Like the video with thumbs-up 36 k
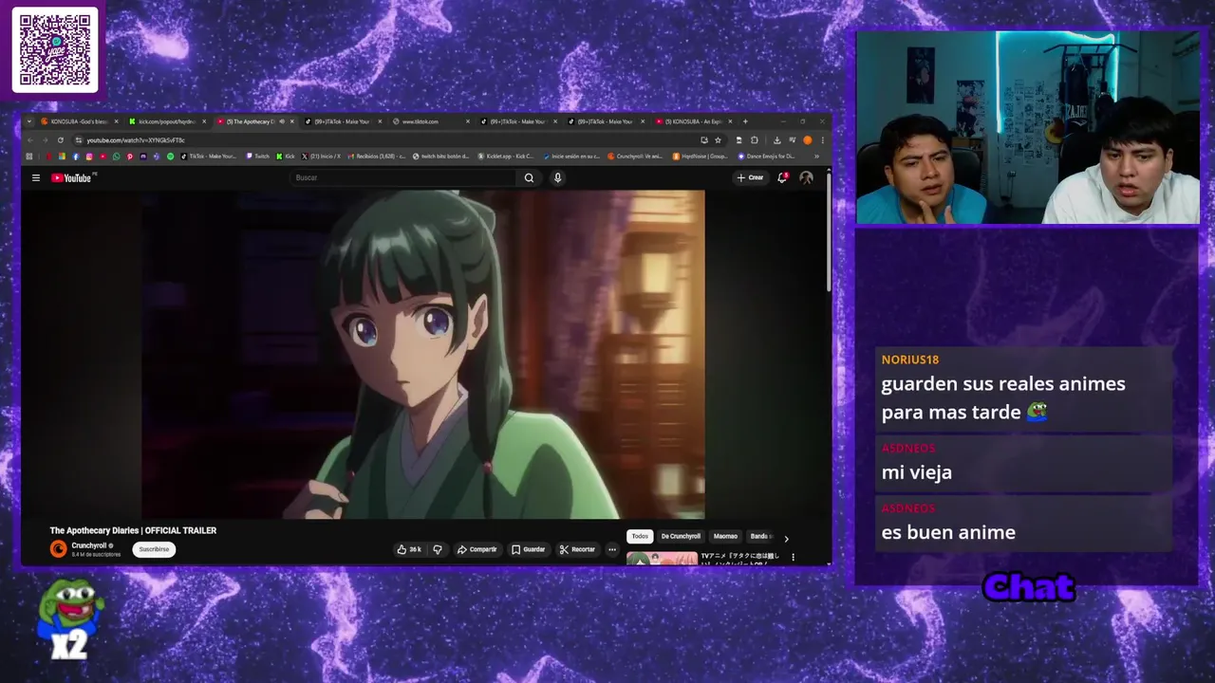The image size is (1215, 683). 409,549
